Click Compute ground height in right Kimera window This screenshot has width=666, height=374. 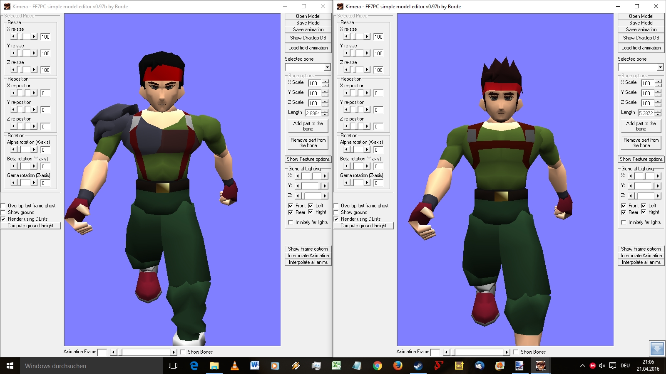[363, 226]
